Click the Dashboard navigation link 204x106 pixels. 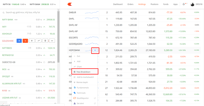click(118, 4)
